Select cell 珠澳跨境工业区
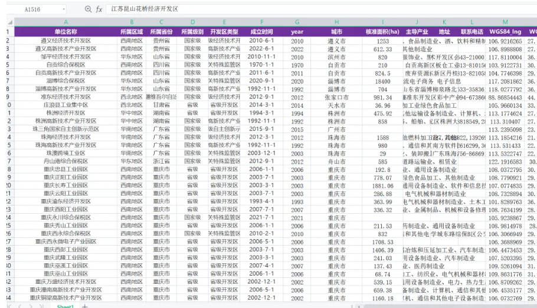 click(x=66, y=153)
